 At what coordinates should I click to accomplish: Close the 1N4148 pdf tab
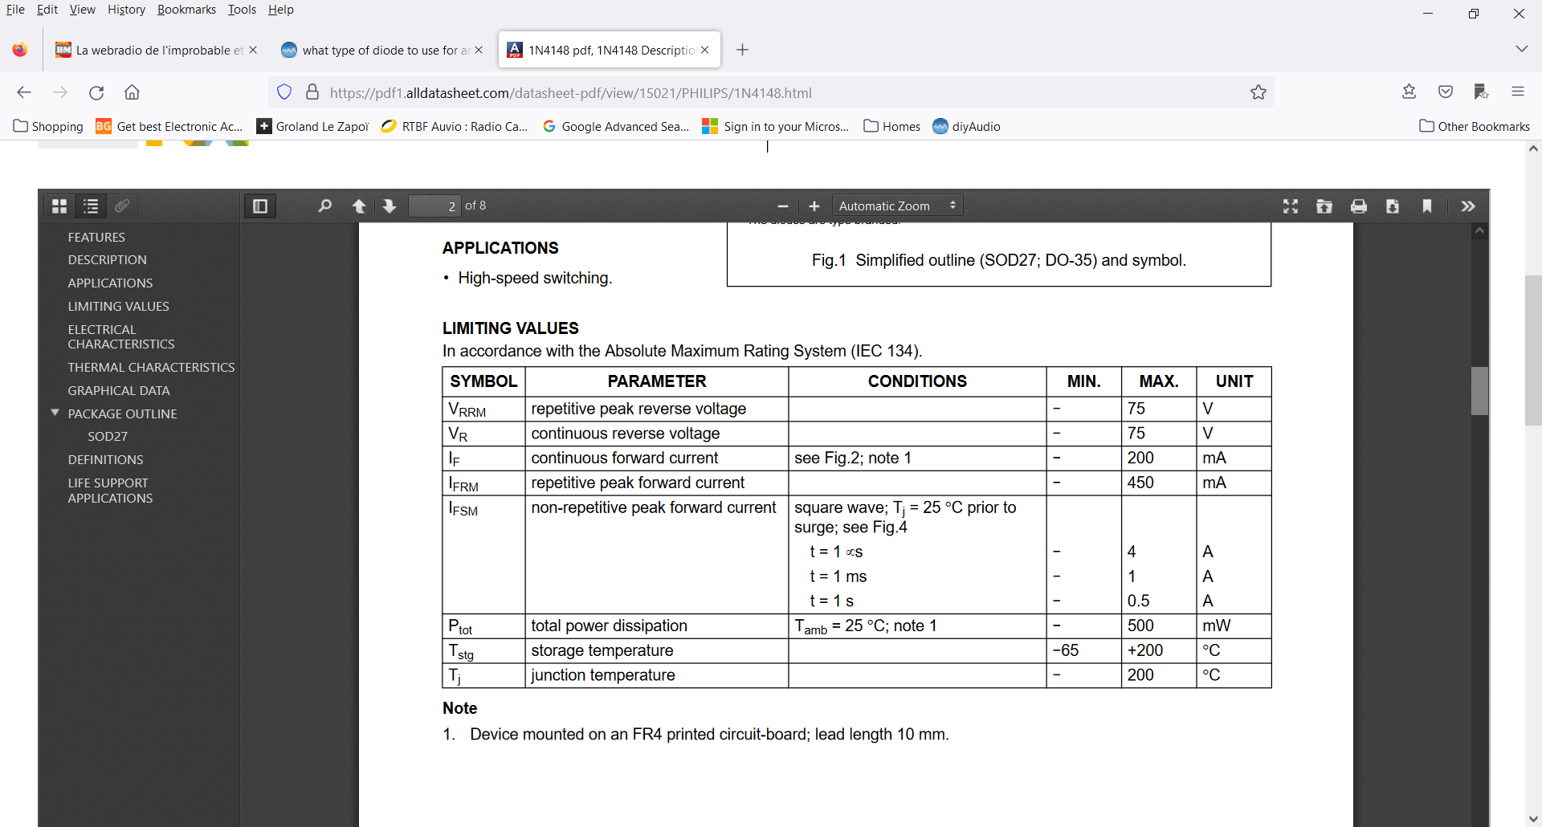tap(704, 50)
